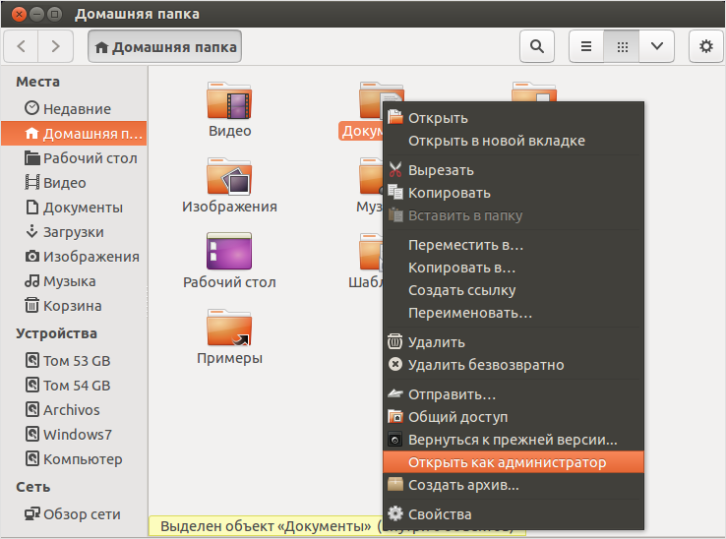Click the «Выделен объект» status bar message
The image size is (726, 539).
point(266,526)
